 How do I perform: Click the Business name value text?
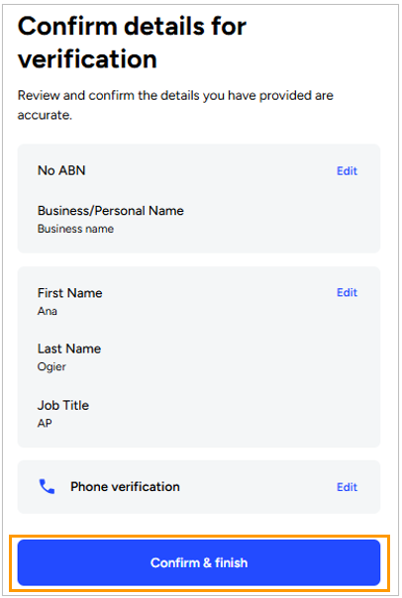[x=75, y=229]
